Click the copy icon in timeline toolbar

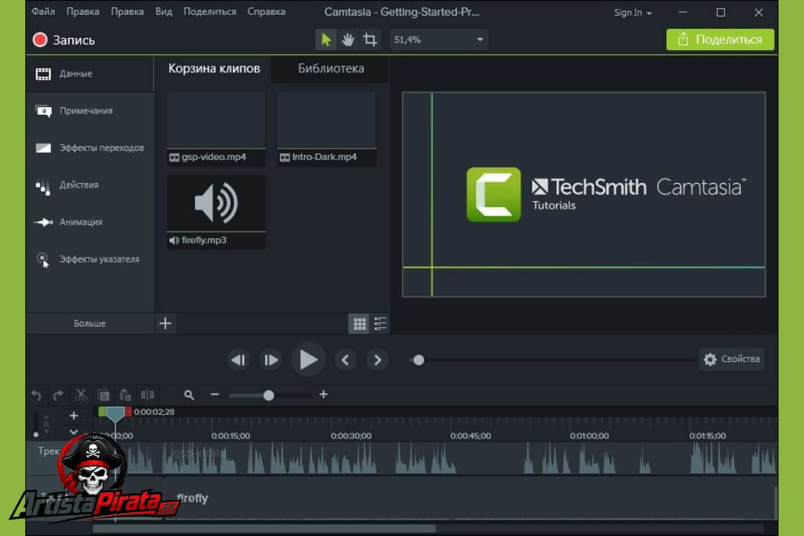103,395
